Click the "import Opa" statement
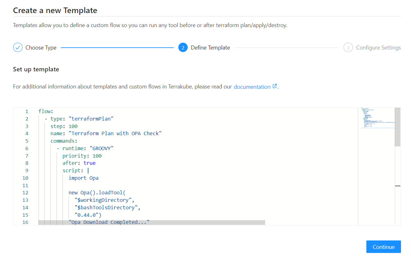The image size is (411, 266). point(83,178)
